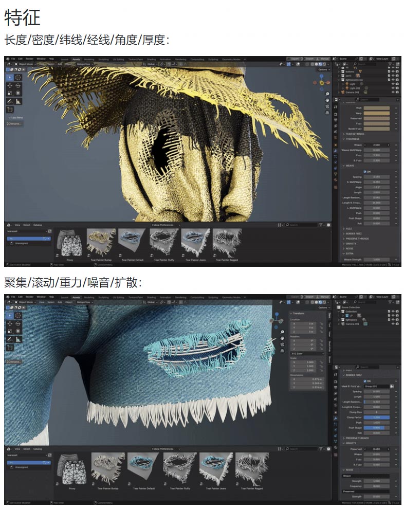The image size is (404, 509).
Task: Open the File menu in the top Blender window
Action: pyautogui.click(x=13, y=59)
